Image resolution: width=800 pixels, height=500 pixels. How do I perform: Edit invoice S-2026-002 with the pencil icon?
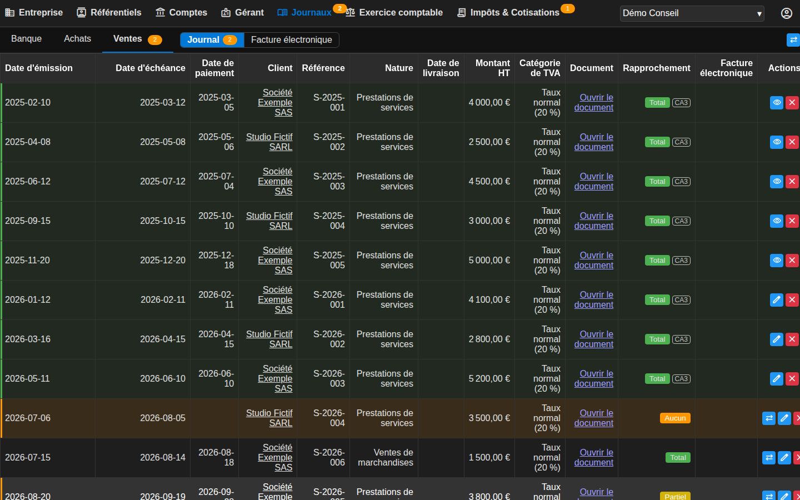click(x=777, y=339)
